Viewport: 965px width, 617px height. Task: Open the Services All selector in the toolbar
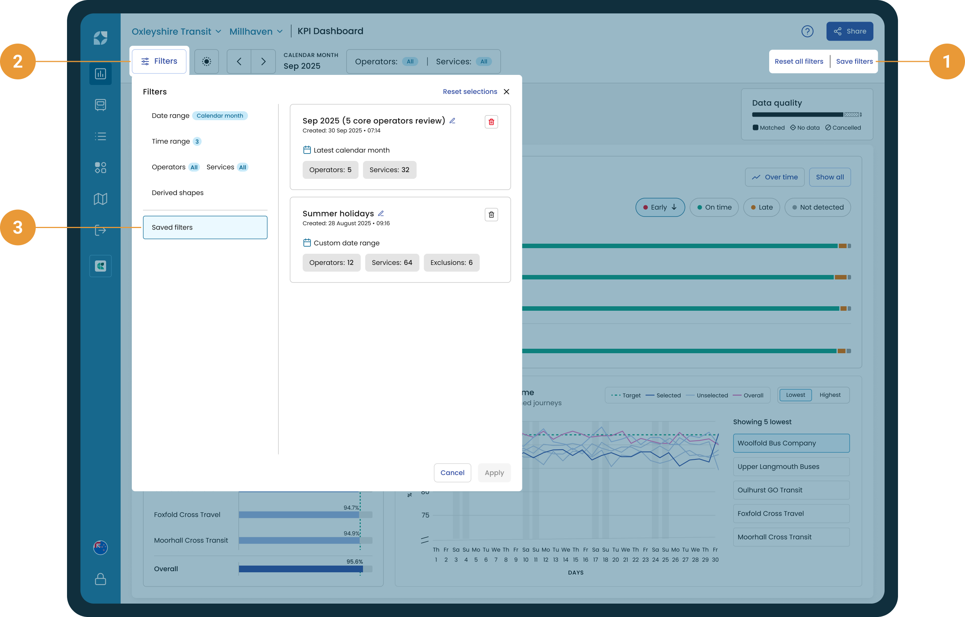coord(464,61)
